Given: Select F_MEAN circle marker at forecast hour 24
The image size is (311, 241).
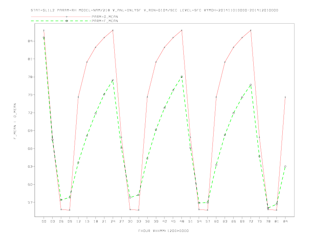Looking at the screenshot, I should (113, 80).
